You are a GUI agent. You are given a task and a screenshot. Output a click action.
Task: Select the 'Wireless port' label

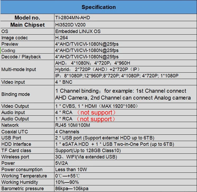[15, 157]
